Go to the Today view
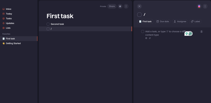Image resolution: width=211 pixels, height=103 pixels. pyautogui.click(x=9, y=14)
